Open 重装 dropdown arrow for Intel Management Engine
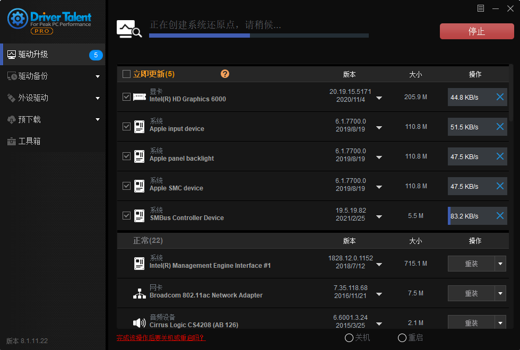The height and width of the screenshot is (350, 520). tap(500, 264)
